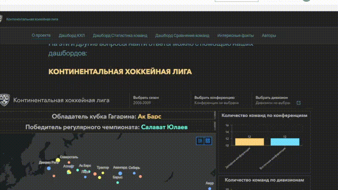
Task: Open the «Выбрать дивизион» dropdown
Action: pos(273,100)
